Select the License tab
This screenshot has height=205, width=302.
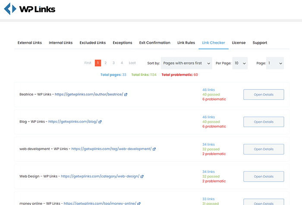click(239, 43)
